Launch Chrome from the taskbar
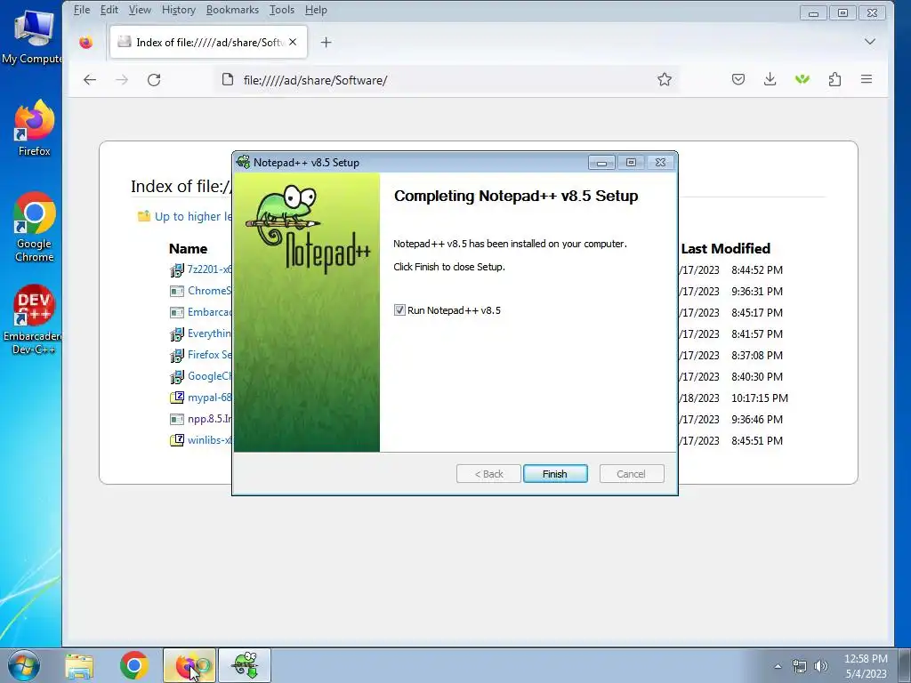 [134, 665]
